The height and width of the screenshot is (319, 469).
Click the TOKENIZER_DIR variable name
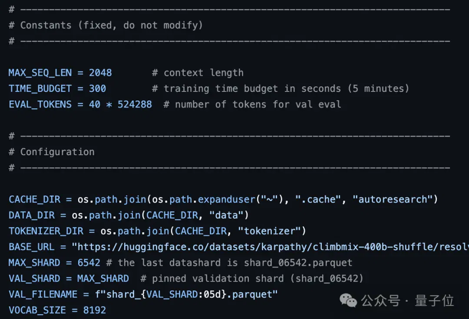click(46, 231)
